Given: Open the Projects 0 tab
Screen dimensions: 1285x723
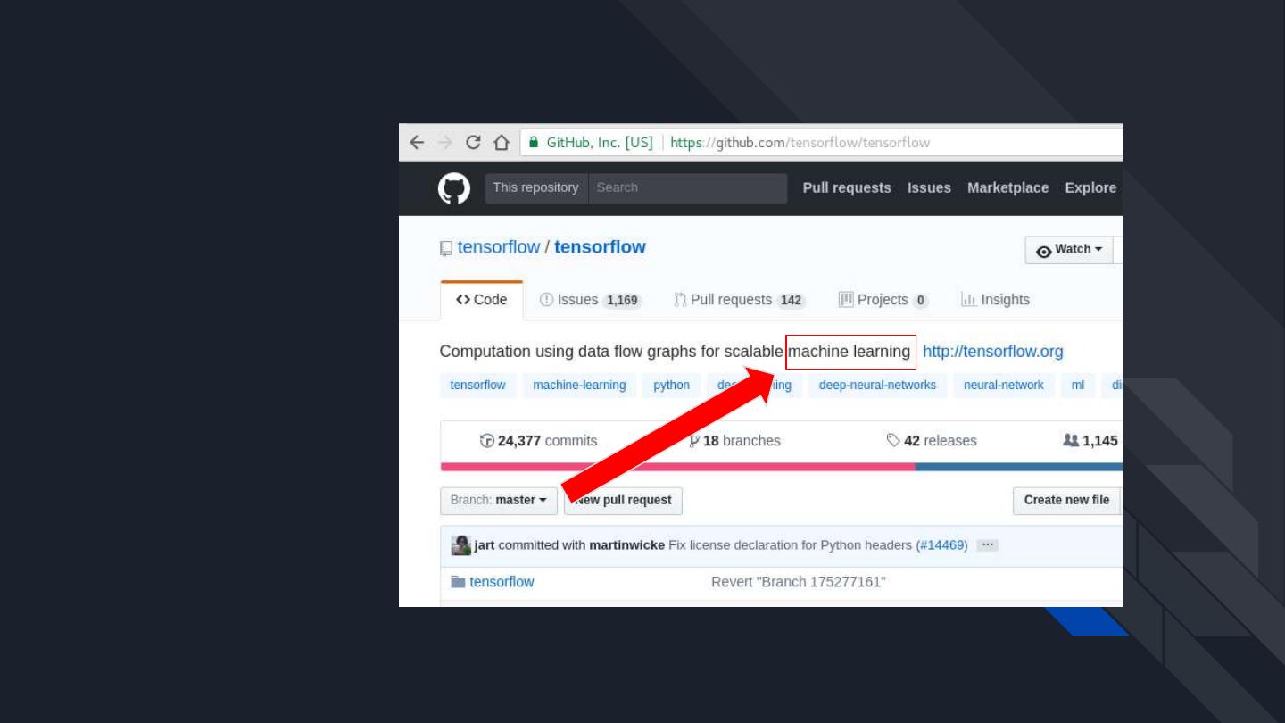Looking at the screenshot, I should [x=883, y=300].
